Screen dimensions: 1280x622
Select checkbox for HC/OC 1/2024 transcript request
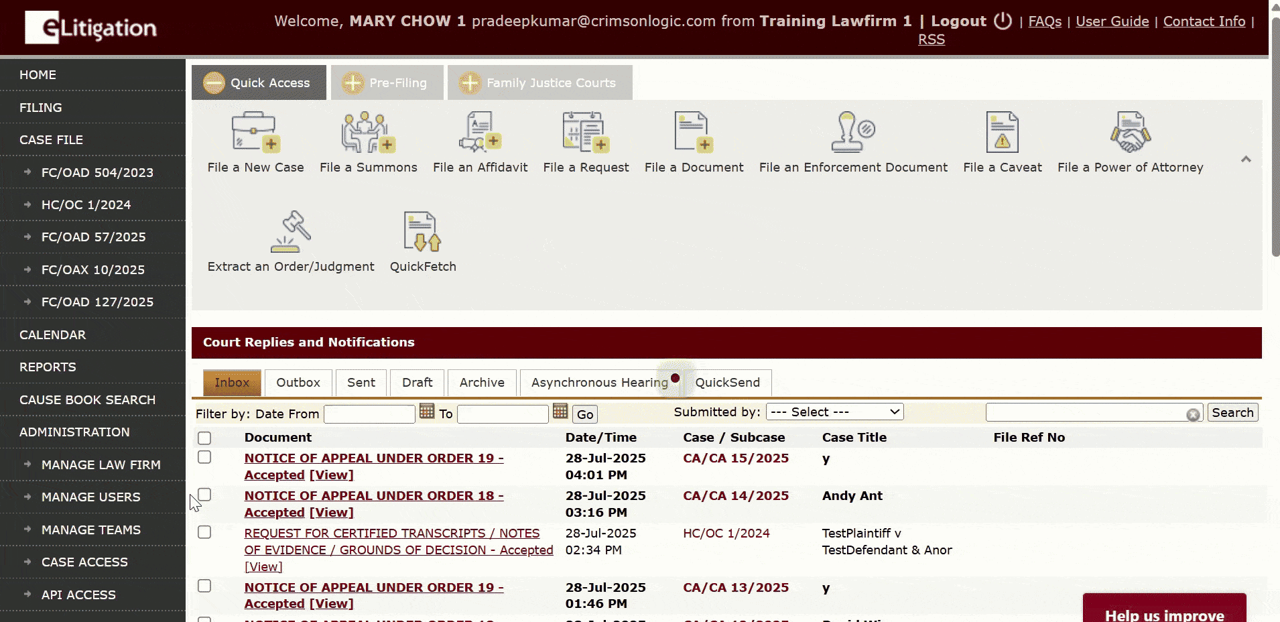204,532
